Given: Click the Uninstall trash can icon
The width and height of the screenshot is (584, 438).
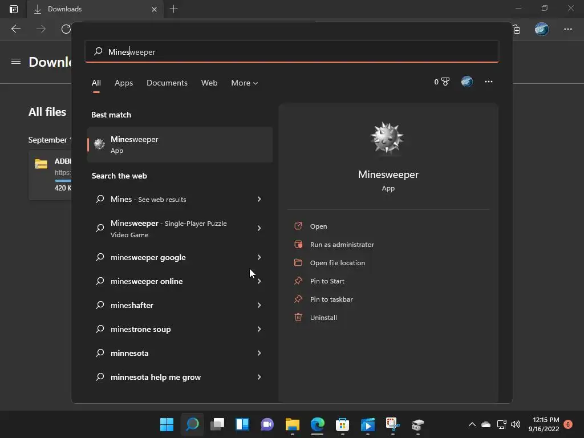Looking at the screenshot, I should click(x=298, y=317).
